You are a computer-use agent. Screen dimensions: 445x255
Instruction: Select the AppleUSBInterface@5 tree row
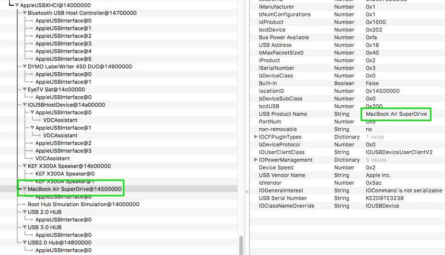click(x=118, y=59)
